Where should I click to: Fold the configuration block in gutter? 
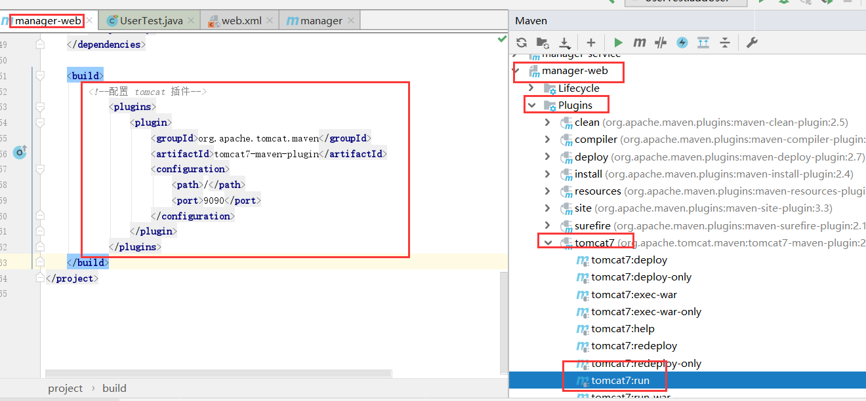(41, 169)
